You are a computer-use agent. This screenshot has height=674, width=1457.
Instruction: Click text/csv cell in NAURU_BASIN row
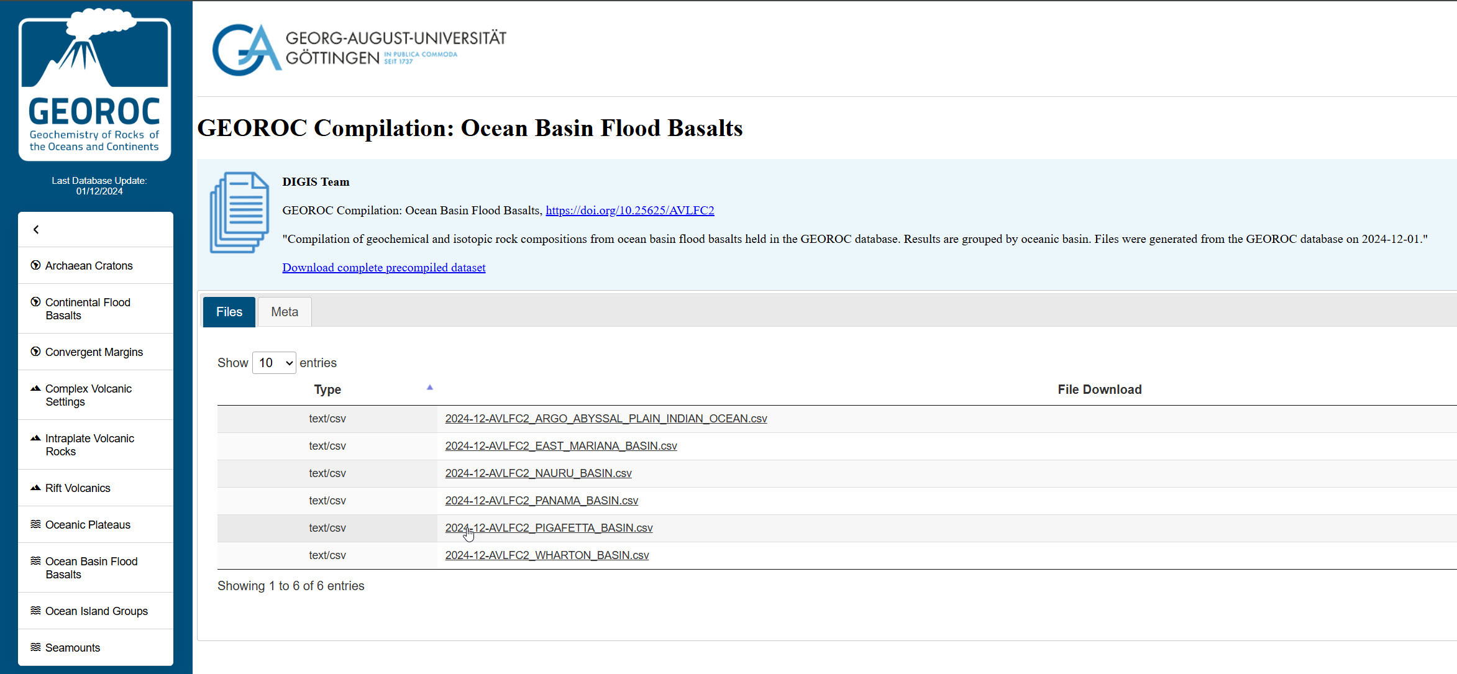[327, 473]
